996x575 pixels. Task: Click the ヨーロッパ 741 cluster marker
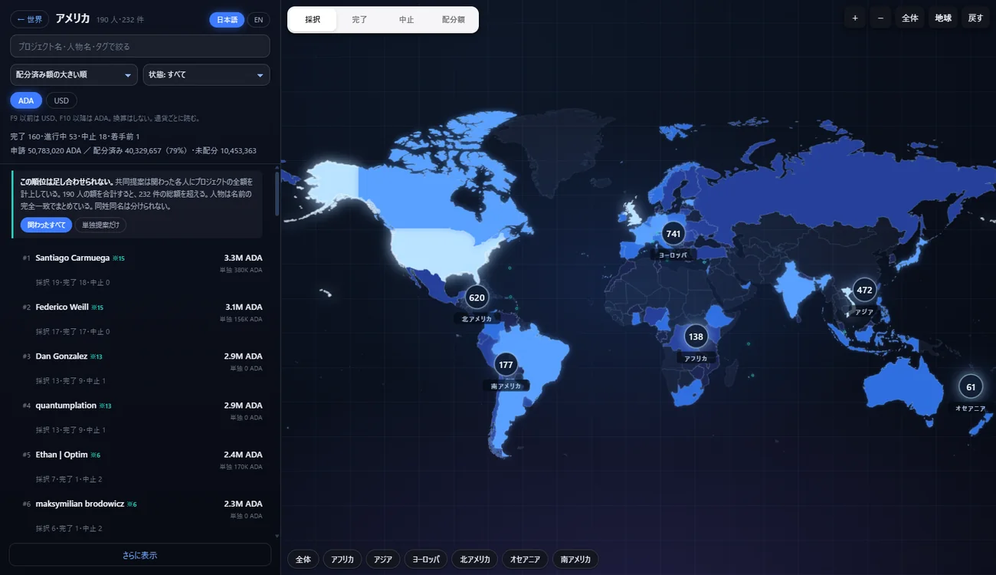(x=673, y=234)
